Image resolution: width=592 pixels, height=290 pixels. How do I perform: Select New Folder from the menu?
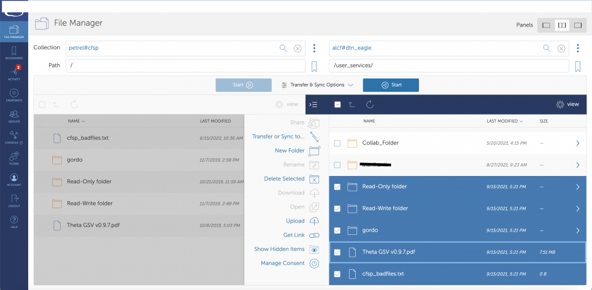click(x=290, y=151)
